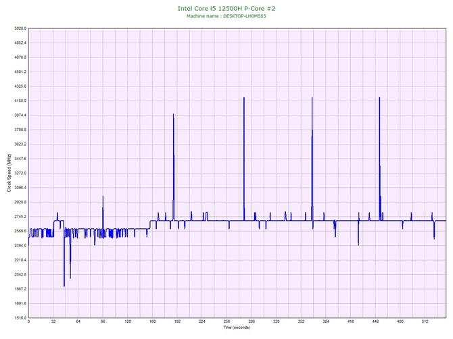This screenshot has height=339, width=453.
Task: Click the Clock Speed (MHz) axis label
Action: click(x=9, y=173)
